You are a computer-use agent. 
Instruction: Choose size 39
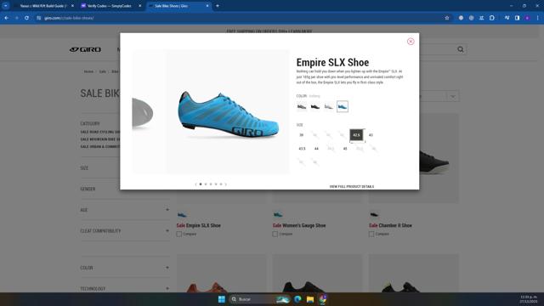[301, 135]
